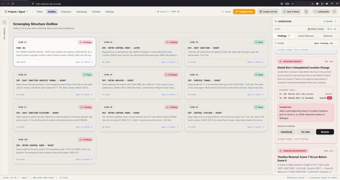This screenshot has width=340, height=180.
Task: Select the Findings tab in Supervisor
Action: pyautogui.click(x=283, y=36)
